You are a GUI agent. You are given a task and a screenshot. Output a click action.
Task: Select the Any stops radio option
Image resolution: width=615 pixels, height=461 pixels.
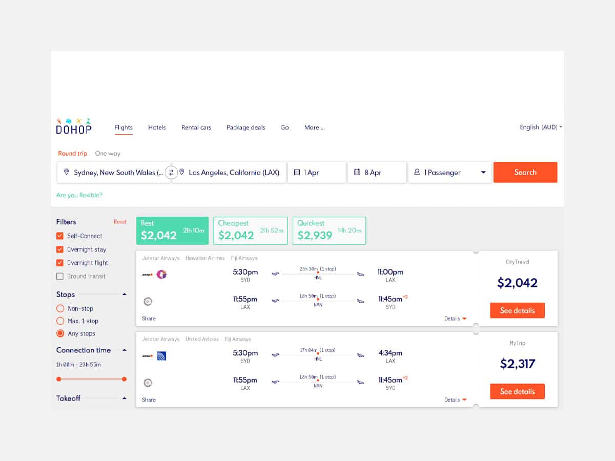[x=60, y=333]
